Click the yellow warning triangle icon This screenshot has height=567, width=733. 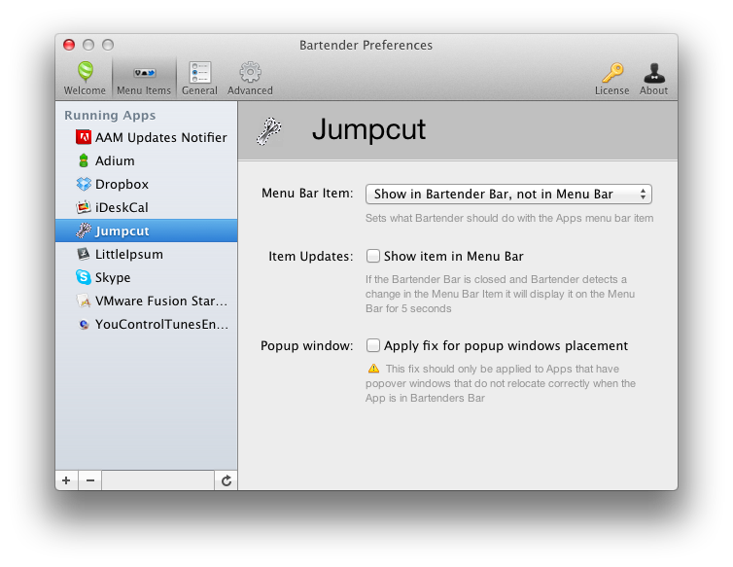click(373, 369)
